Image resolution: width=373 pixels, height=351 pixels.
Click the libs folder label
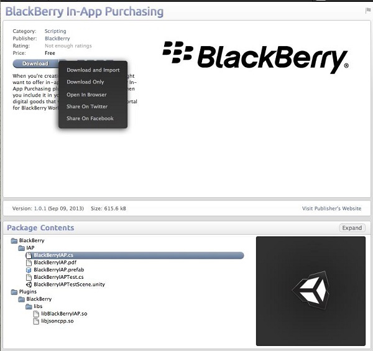38,306
